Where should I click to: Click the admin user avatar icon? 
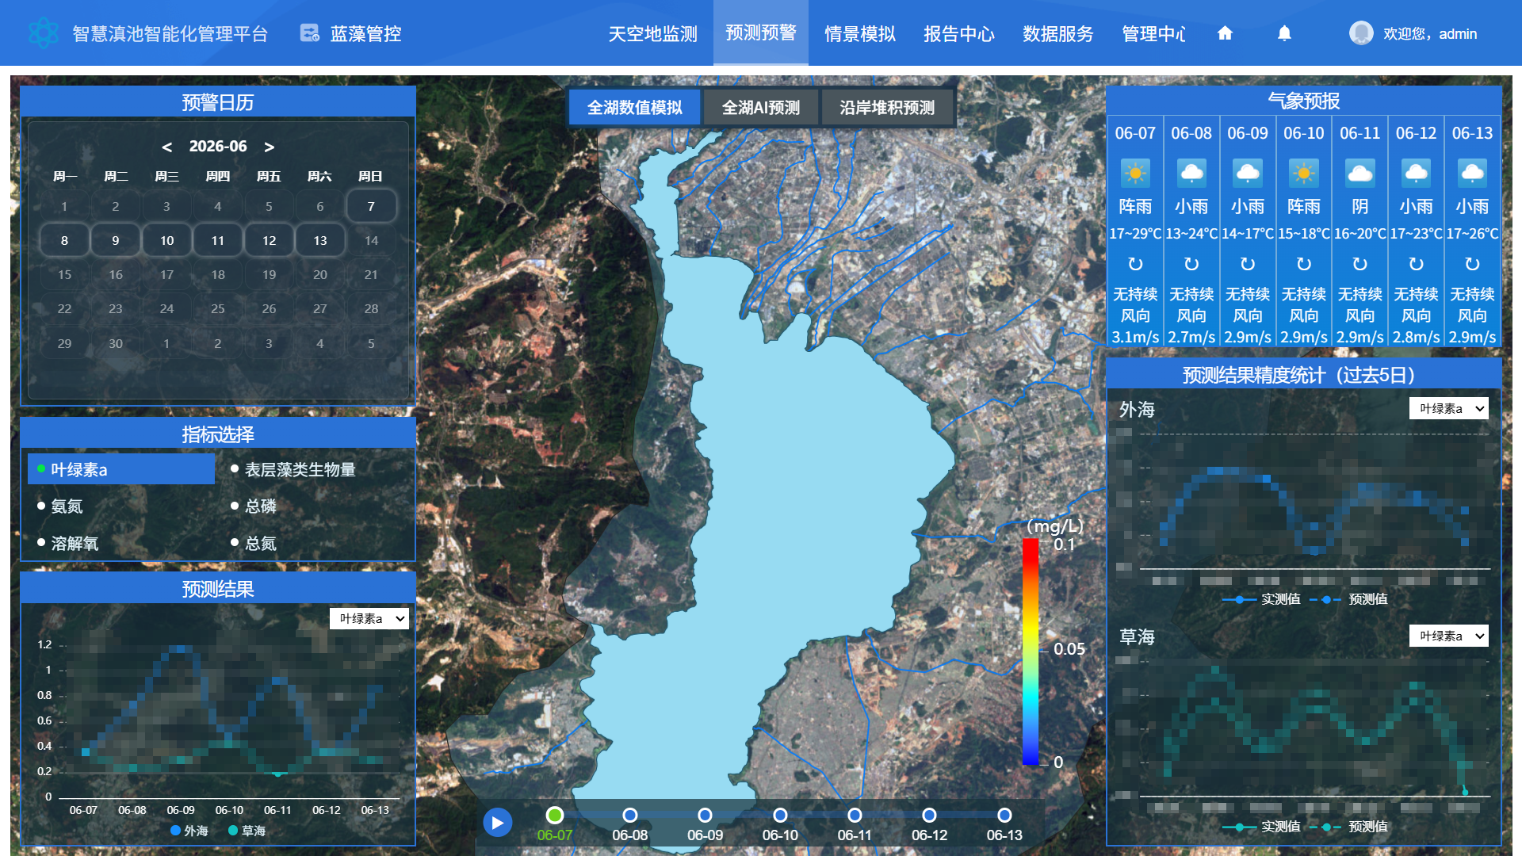1361,33
